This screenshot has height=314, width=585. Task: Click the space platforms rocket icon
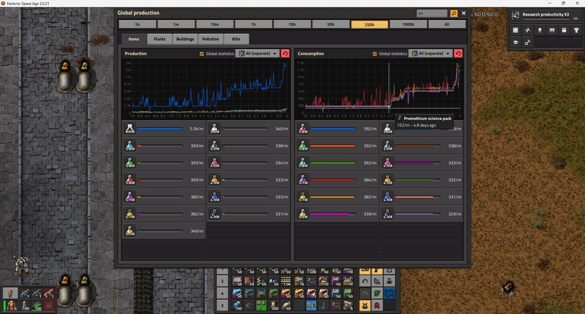click(540, 30)
